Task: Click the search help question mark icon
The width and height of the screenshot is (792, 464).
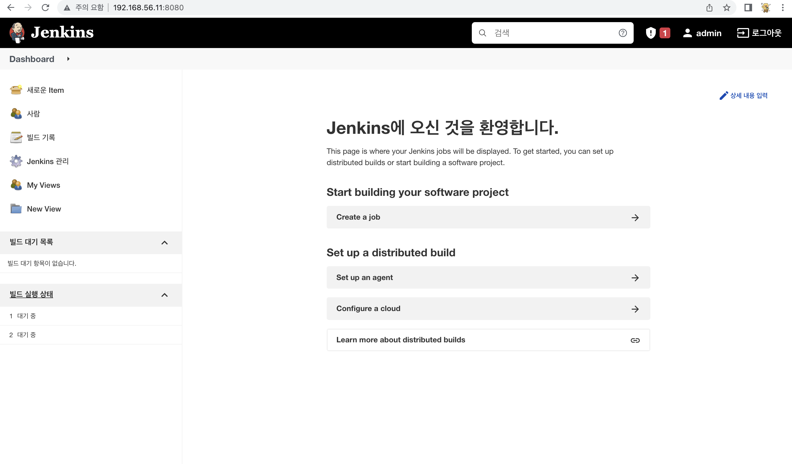Action: pyautogui.click(x=623, y=33)
